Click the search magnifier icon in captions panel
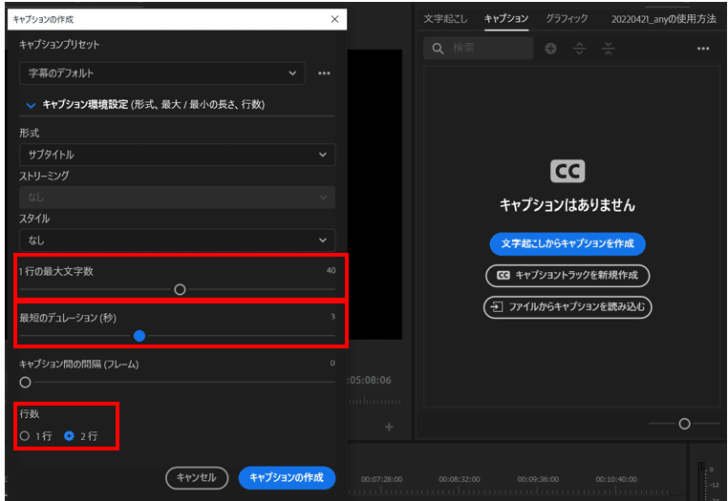The height and width of the screenshot is (501, 728). pos(438,49)
